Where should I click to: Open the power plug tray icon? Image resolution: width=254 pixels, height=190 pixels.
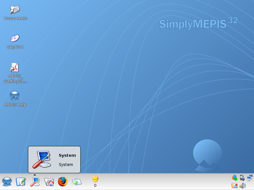point(242,178)
